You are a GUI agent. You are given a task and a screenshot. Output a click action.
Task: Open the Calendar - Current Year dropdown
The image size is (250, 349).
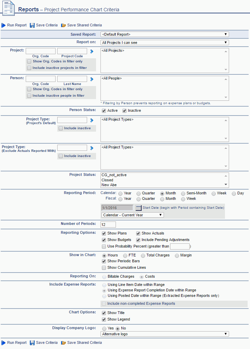tap(132, 215)
